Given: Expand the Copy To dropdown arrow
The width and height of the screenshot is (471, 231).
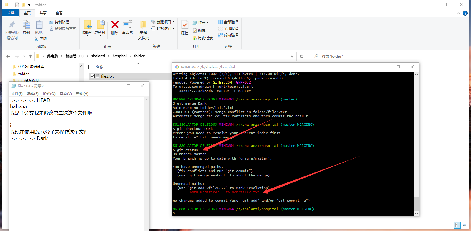Looking at the screenshot, I should (100, 36).
